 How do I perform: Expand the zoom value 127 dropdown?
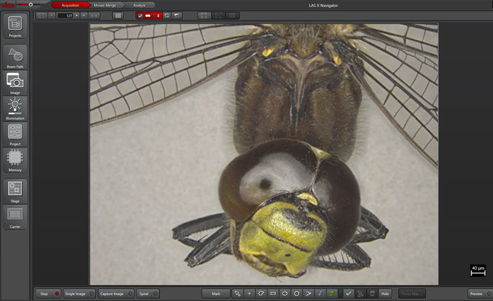pyautogui.click(x=76, y=15)
